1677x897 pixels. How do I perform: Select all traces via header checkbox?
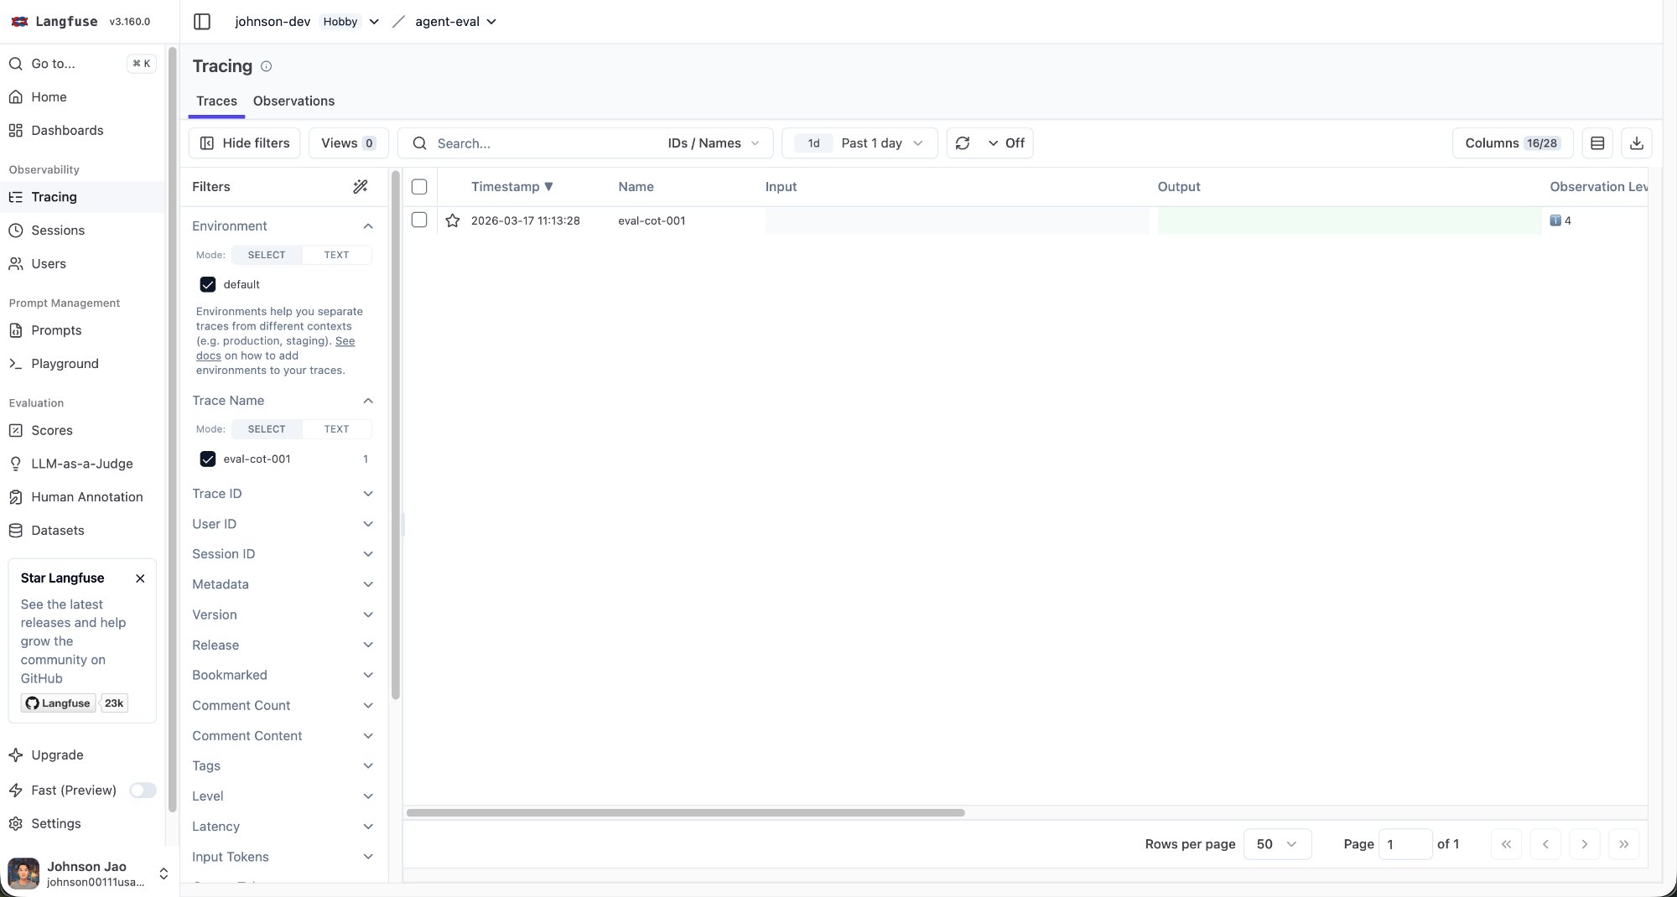click(x=419, y=186)
